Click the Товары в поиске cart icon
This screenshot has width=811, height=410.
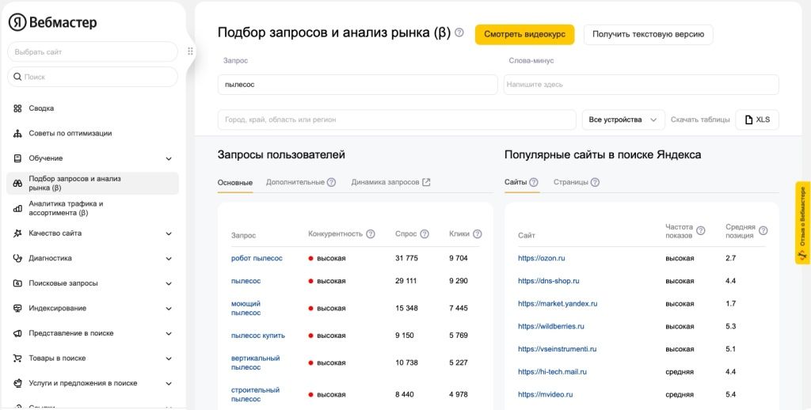(x=17, y=359)
